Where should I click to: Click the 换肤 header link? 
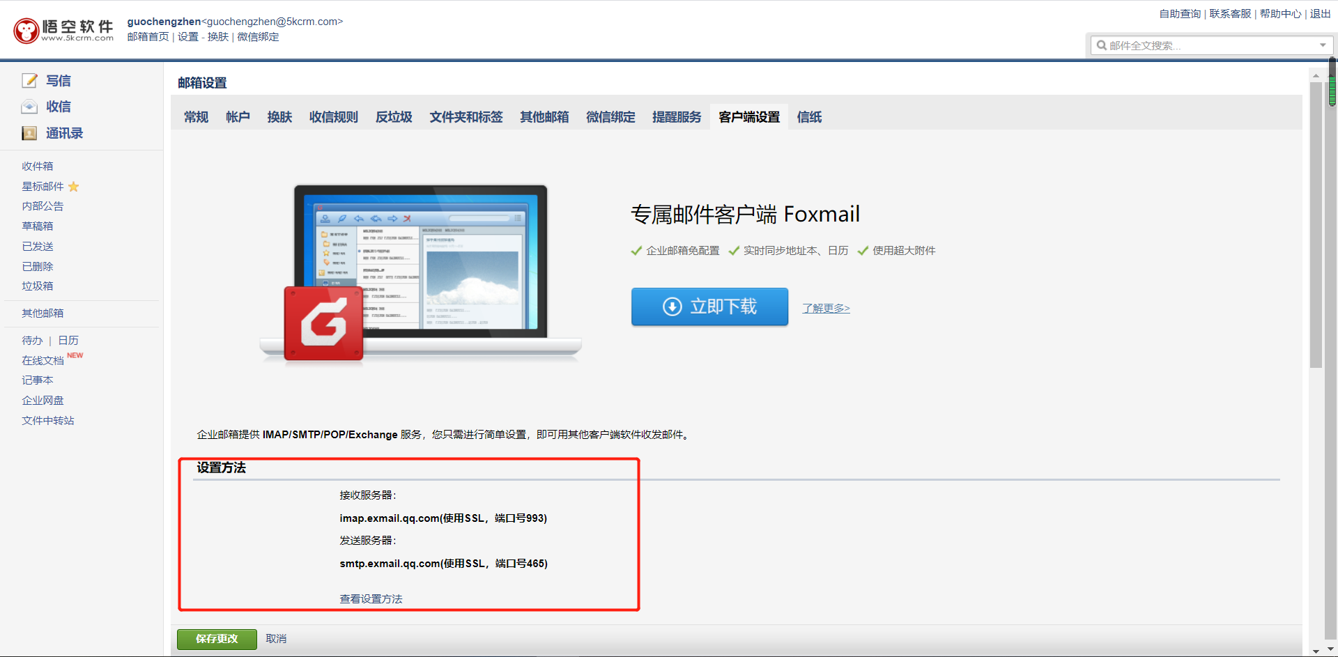(218, 37)
